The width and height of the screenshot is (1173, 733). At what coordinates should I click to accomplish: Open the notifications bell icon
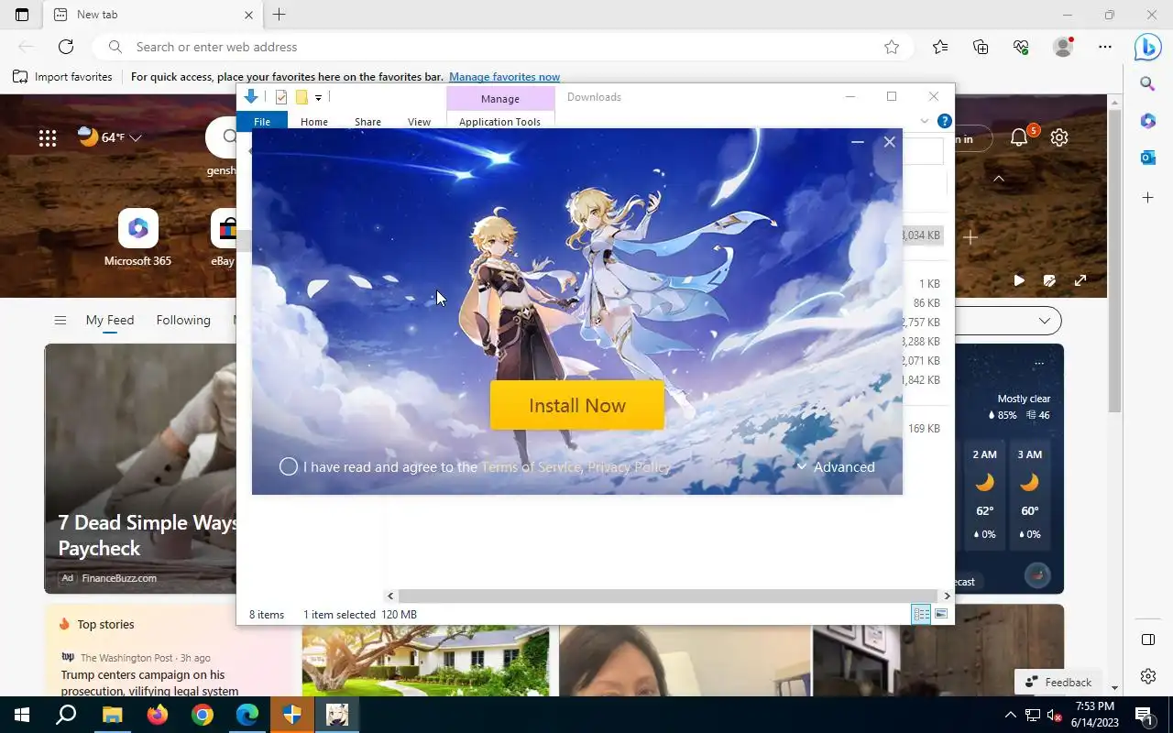tap(1019, 137)
